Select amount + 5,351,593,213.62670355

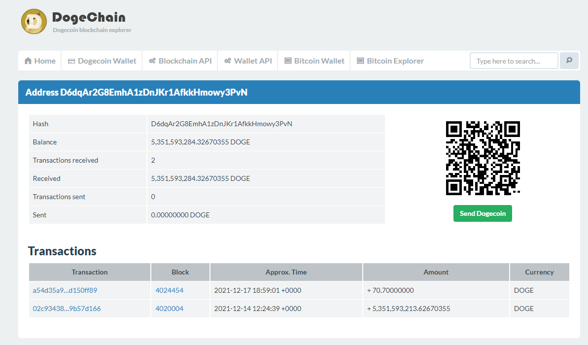click(x=409, y=309)
